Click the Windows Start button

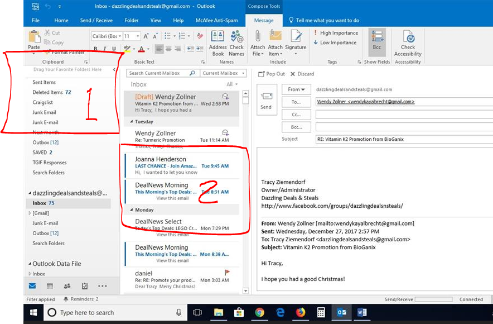tap(33, 312)
